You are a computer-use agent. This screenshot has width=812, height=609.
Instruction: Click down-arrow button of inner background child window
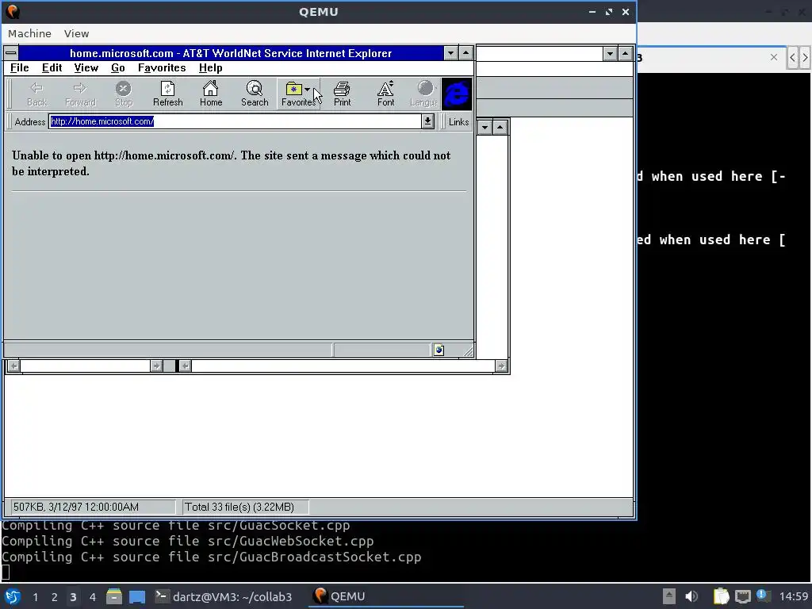(485, 128)
